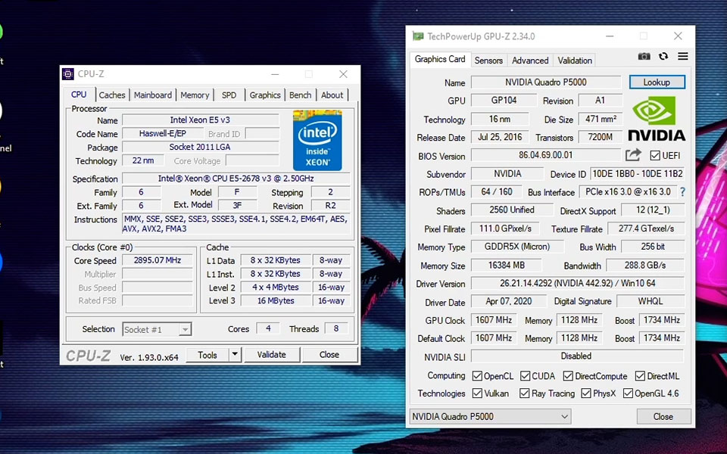727x454 pixels.
Task: Click the Level 3 cache value 16 MBytes
Action: (x=276, y=300)
